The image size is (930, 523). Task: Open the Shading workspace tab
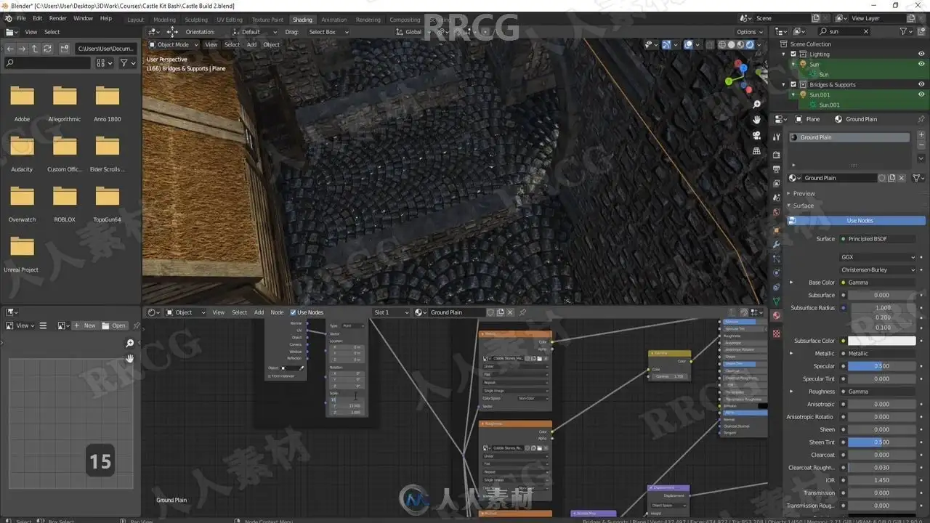[x=302, y=20]
